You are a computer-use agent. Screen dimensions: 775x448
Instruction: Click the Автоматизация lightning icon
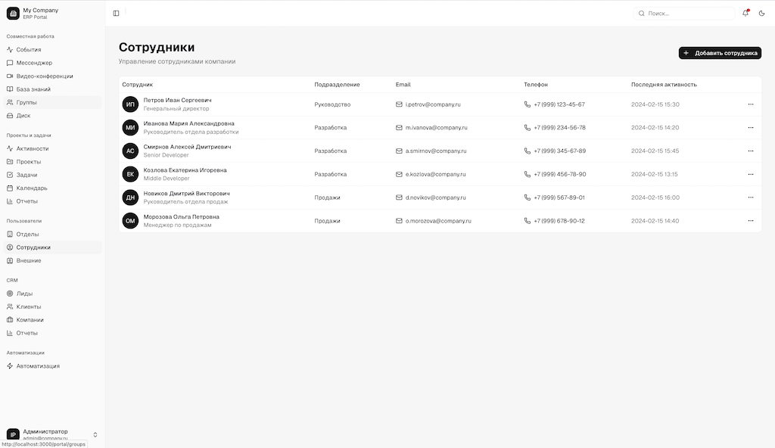click(x=10, y=366)
